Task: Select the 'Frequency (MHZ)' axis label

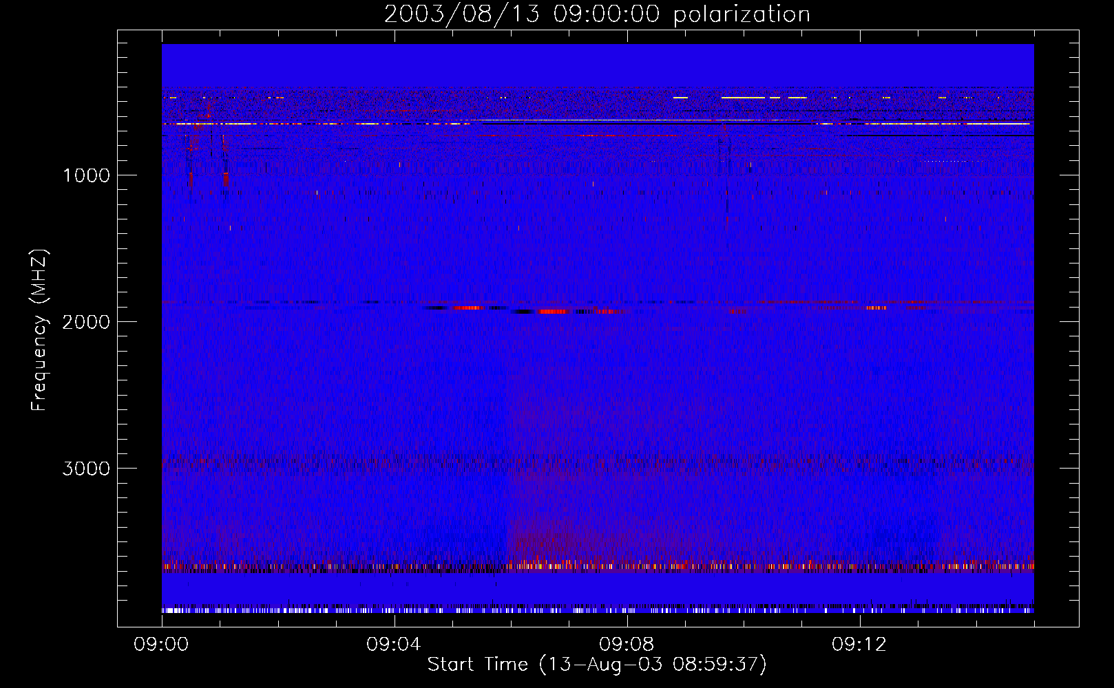Action: (39, 330)
